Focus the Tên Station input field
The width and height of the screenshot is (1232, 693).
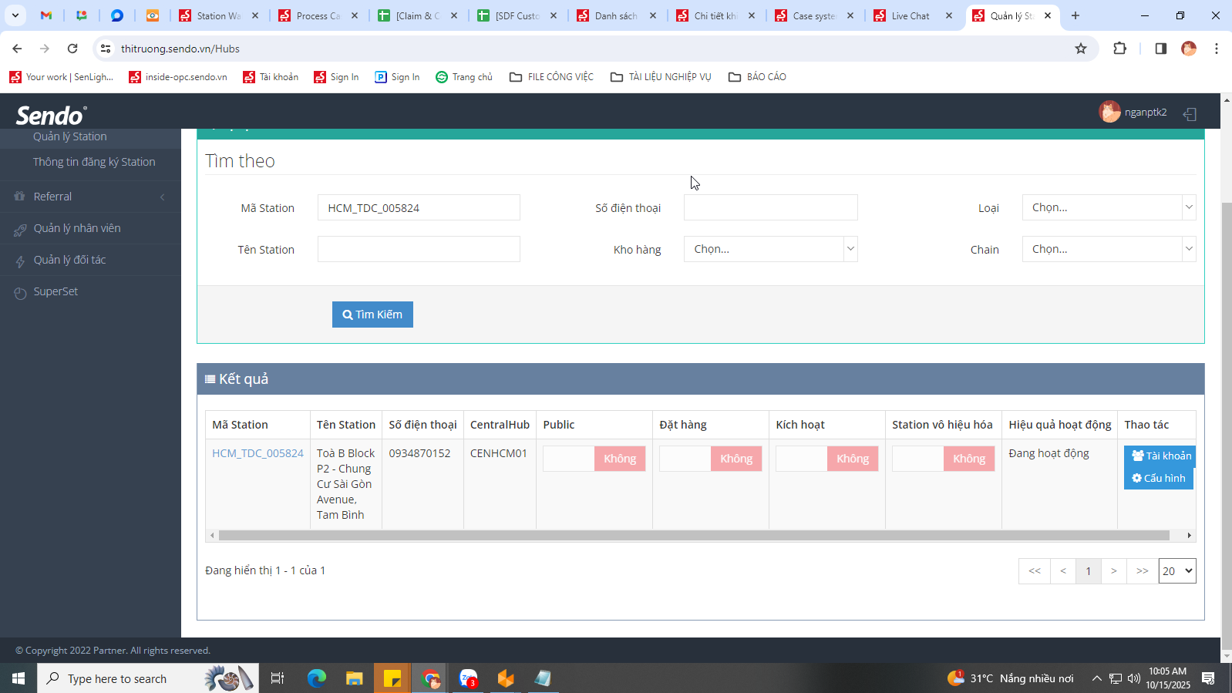tap(419, 249)
